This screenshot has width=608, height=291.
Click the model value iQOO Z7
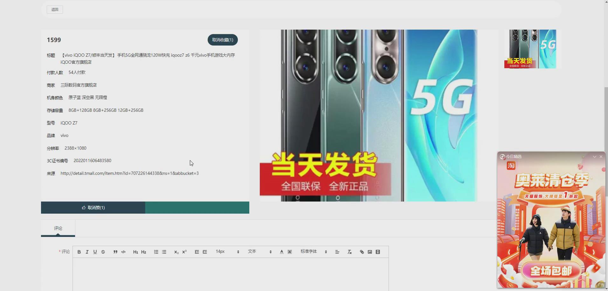[x=69, y=123]
